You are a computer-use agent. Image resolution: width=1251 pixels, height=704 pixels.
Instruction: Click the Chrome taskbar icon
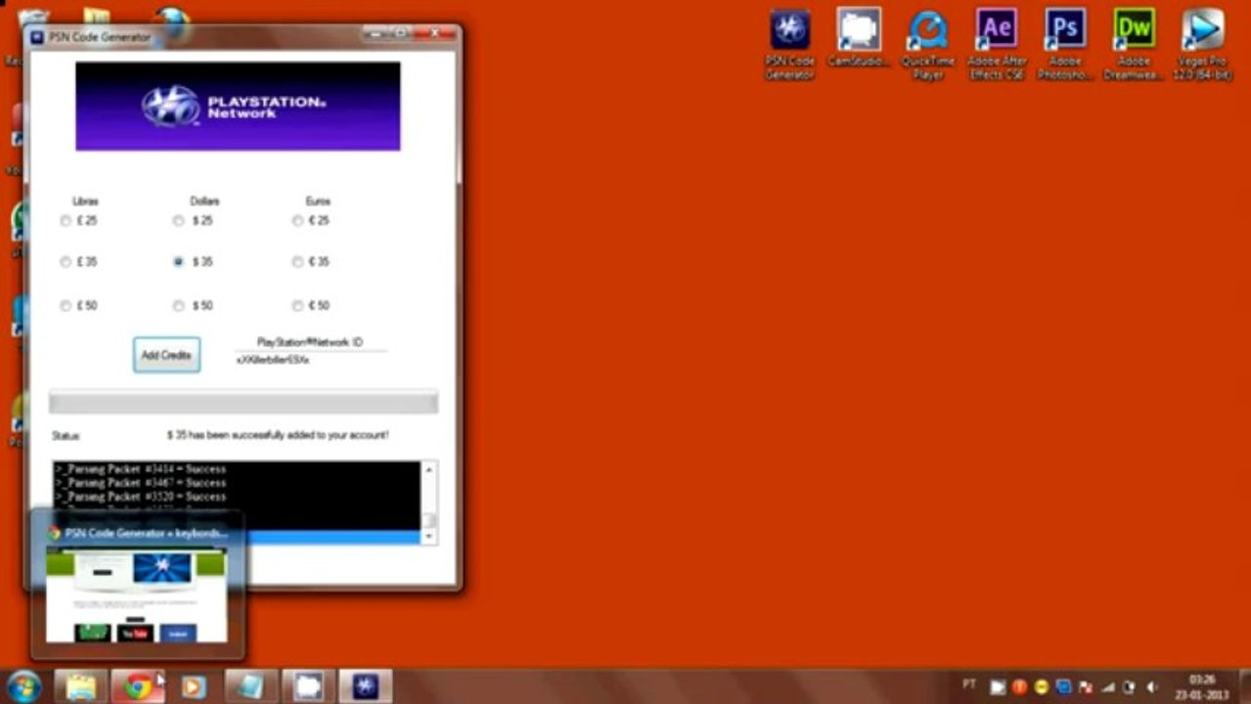coord(138,686)
